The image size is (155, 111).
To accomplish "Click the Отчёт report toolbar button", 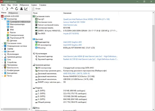I will pyautogui.click(x=36, y=9).
